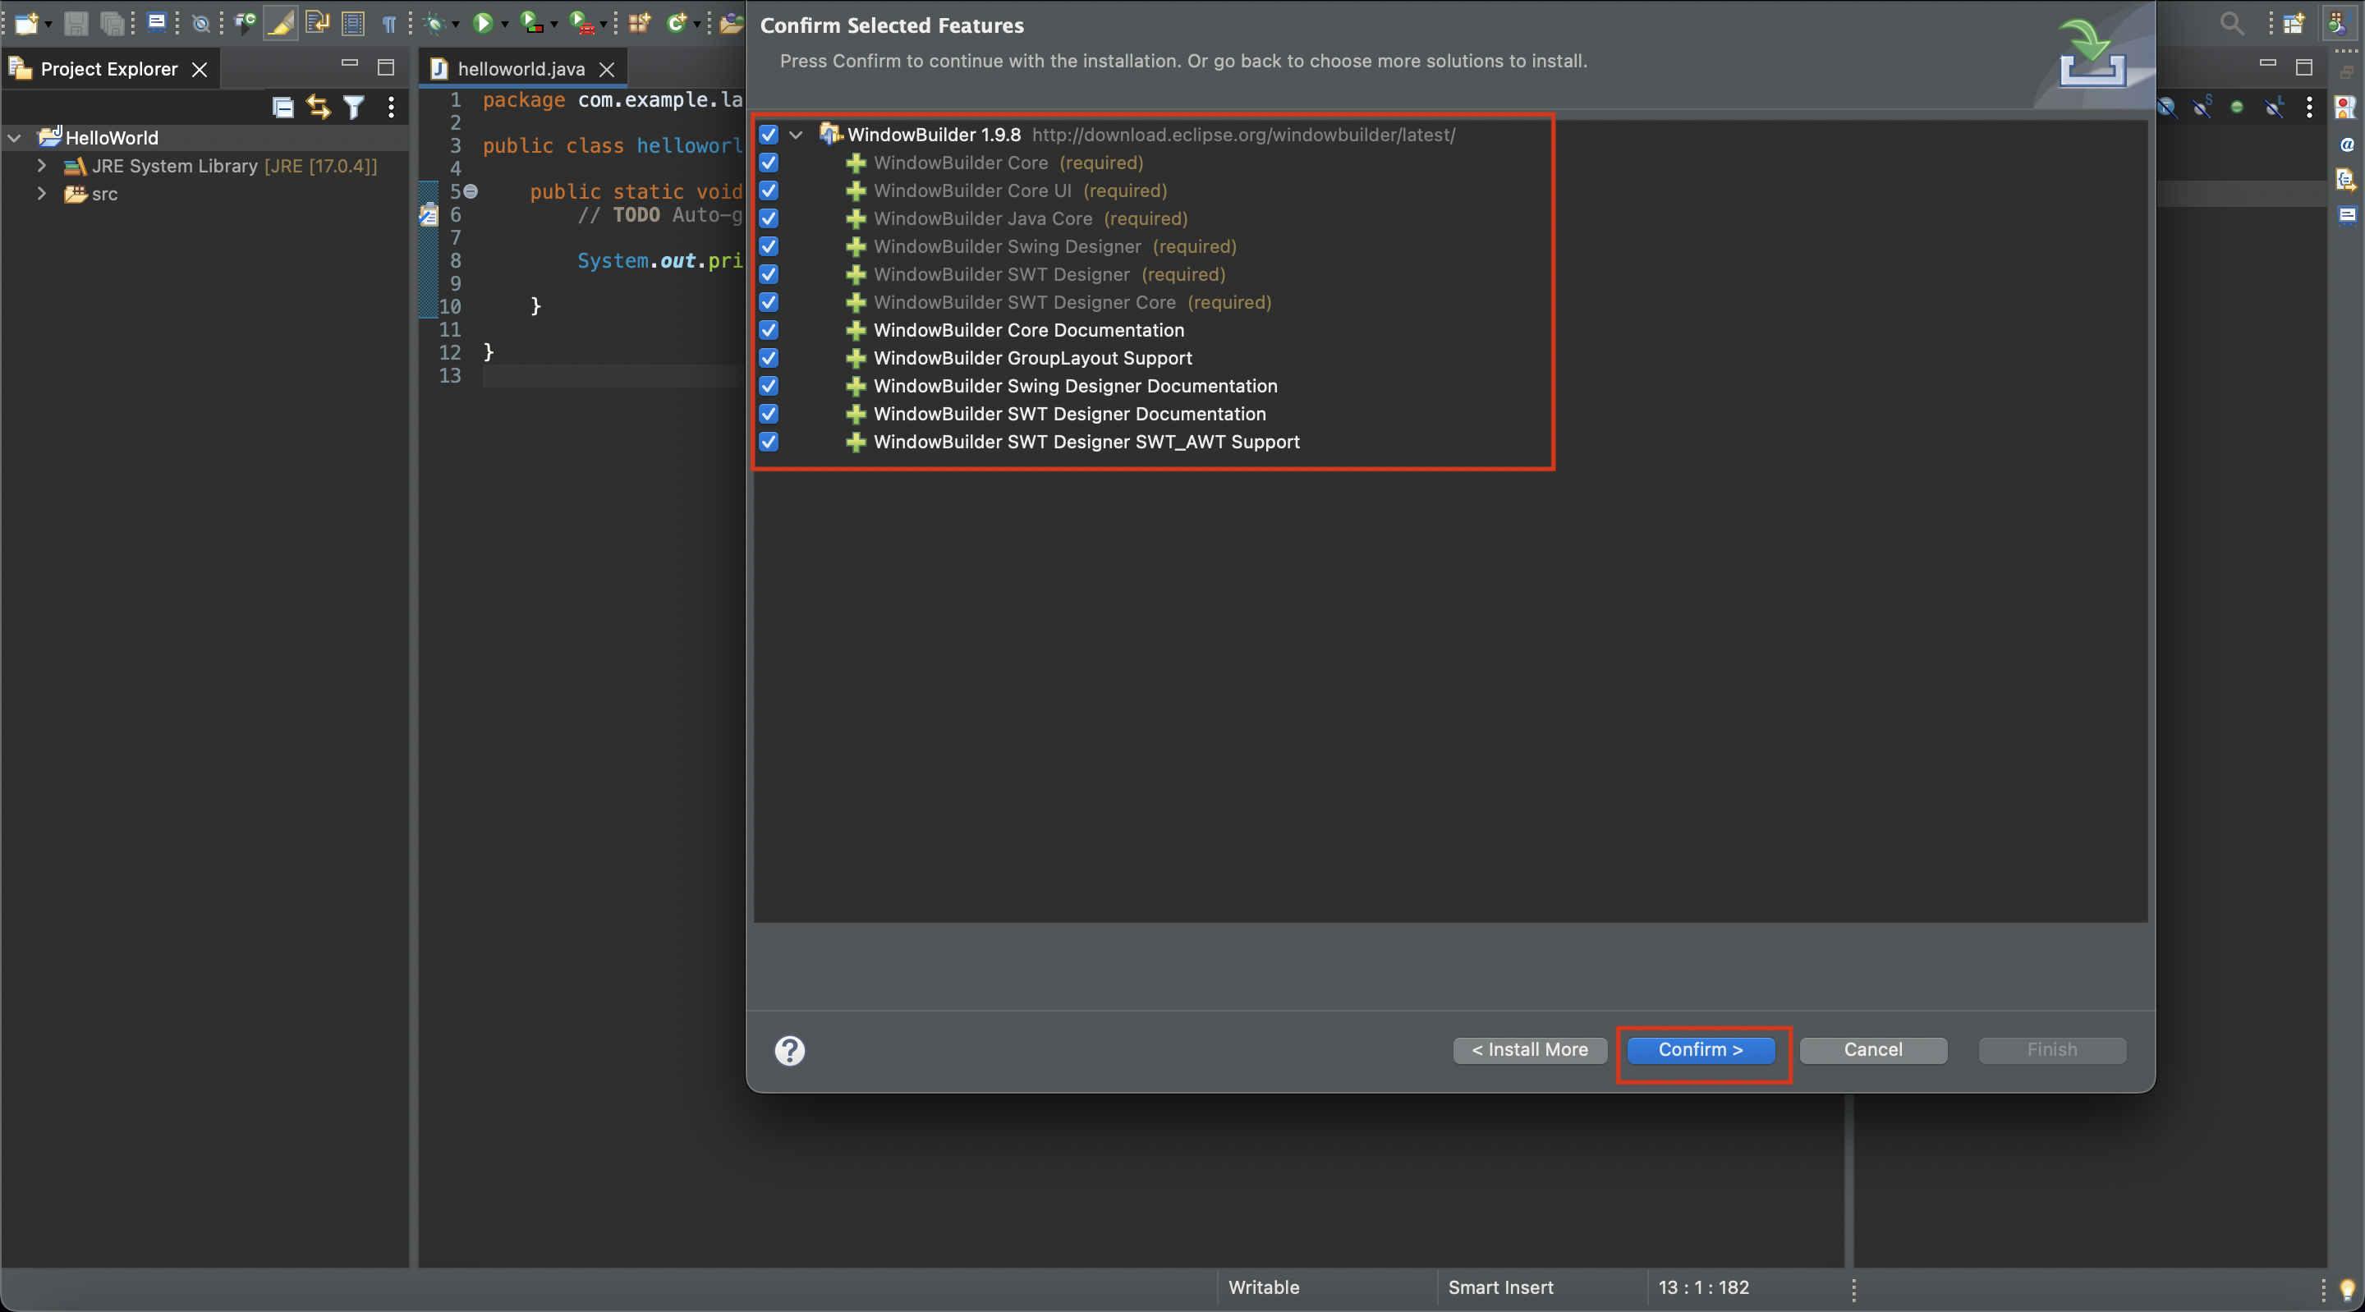The height and width of the screenshot is (1312, 2365).
Task: Click the < Install More button
Action: click(1530, 1049)
